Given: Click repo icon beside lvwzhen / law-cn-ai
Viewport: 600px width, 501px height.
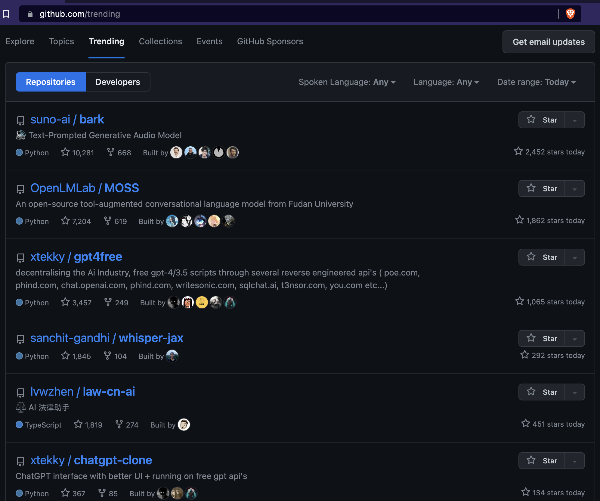Looking at the screenshot, I should tap(20, 393).
